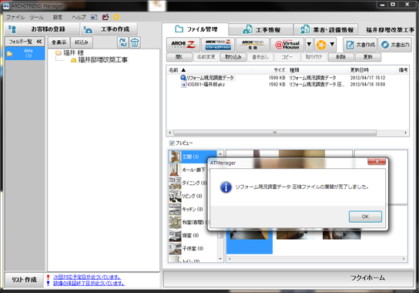Click the フクイホーム status bar button
The image size is (419, 293).
[x=288, y=278]
